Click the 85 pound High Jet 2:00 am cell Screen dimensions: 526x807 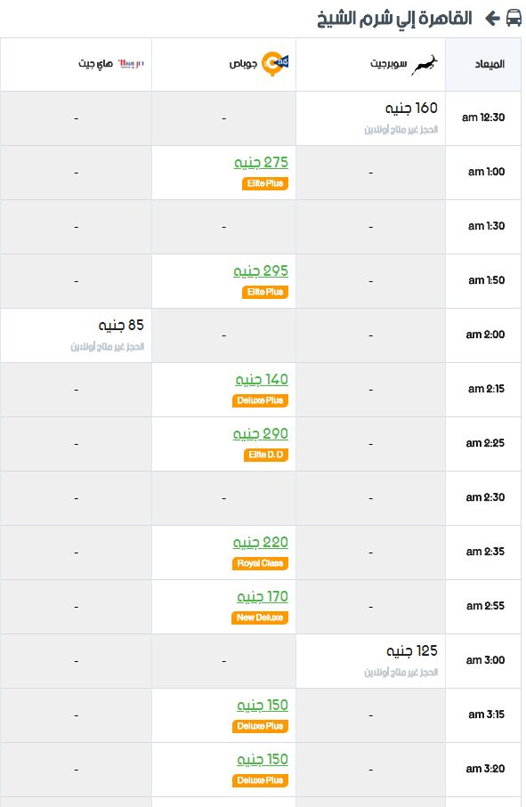click(77, 335)
